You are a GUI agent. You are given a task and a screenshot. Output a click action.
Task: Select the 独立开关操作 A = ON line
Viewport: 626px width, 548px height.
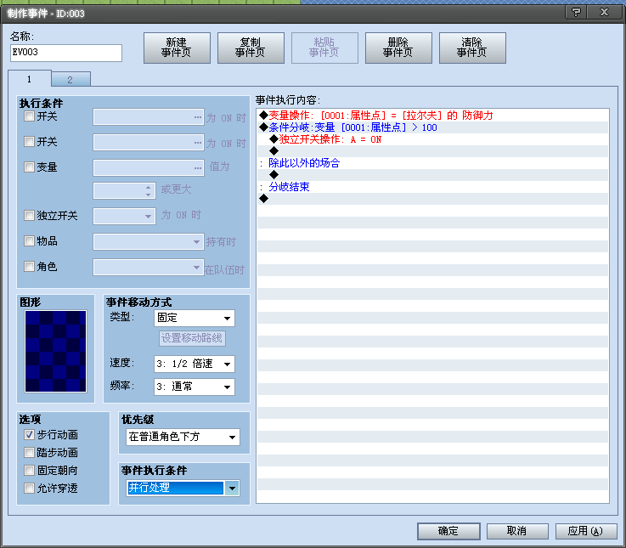[x=433, y=139]
